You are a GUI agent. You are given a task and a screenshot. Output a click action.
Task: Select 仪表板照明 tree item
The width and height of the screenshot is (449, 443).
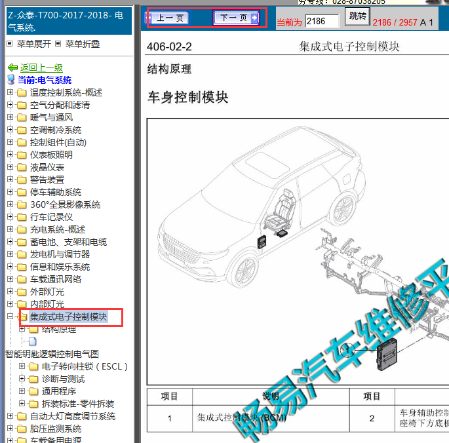52,155
